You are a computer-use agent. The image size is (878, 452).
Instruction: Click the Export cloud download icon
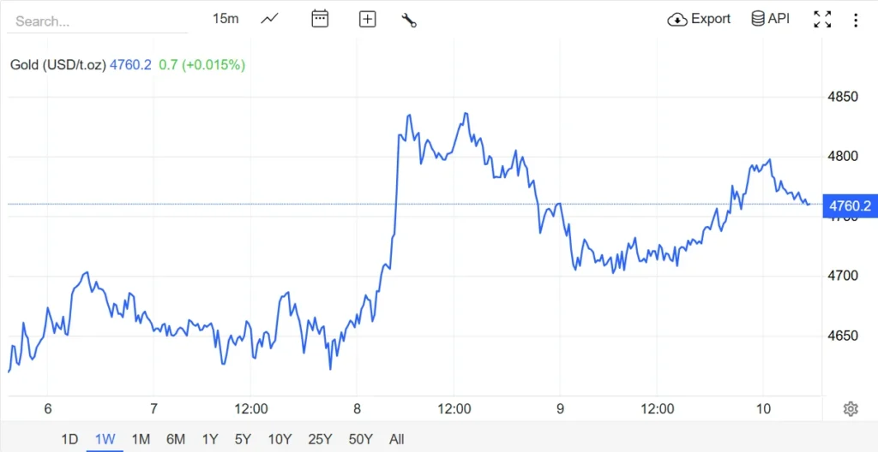coord(677,19)
